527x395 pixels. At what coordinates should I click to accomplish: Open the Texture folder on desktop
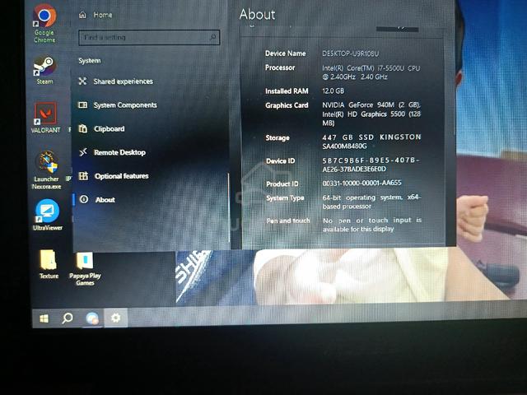pos(49,264)
